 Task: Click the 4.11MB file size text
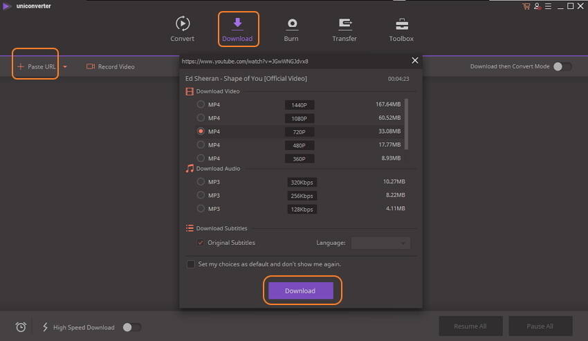pyautogui.click(x=395, y=208)
